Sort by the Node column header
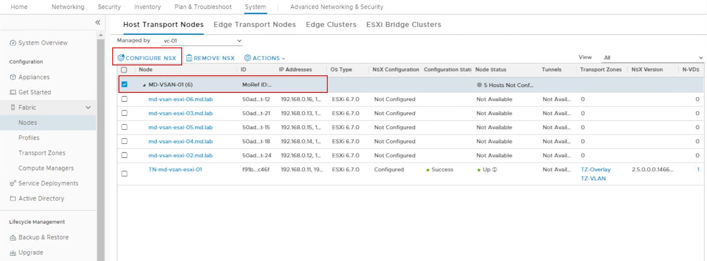Image resolution: width=707 pixels, height=261 pixels. click(x=146, y=70)
